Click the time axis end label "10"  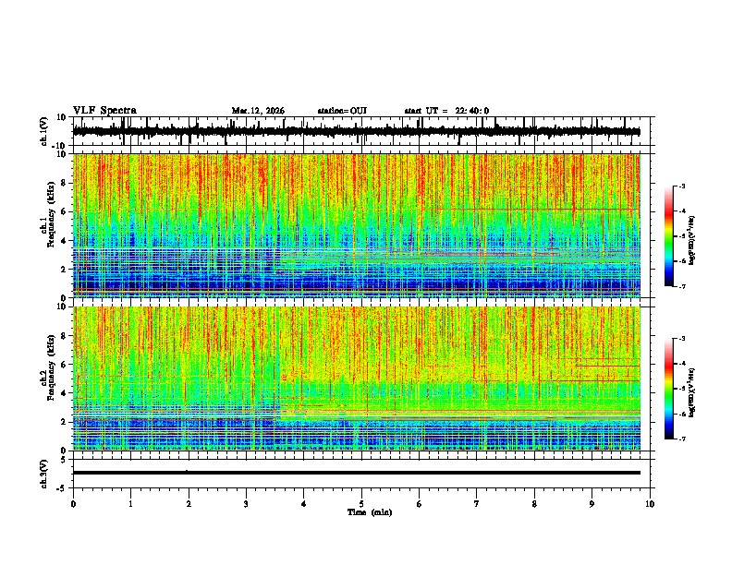point(650,504)
